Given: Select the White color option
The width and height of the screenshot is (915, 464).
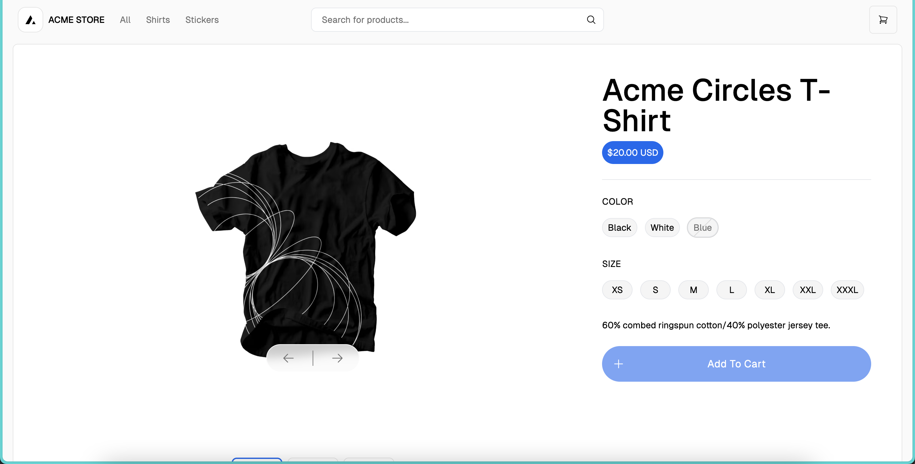Looking at the screenshot, I should pos(662,228).
